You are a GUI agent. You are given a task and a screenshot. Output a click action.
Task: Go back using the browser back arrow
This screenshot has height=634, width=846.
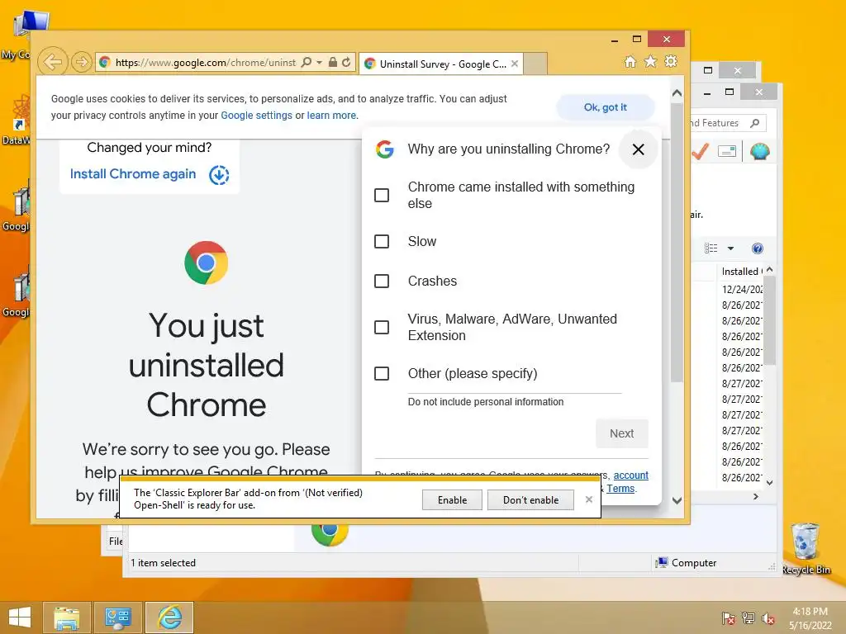[53, 62]
